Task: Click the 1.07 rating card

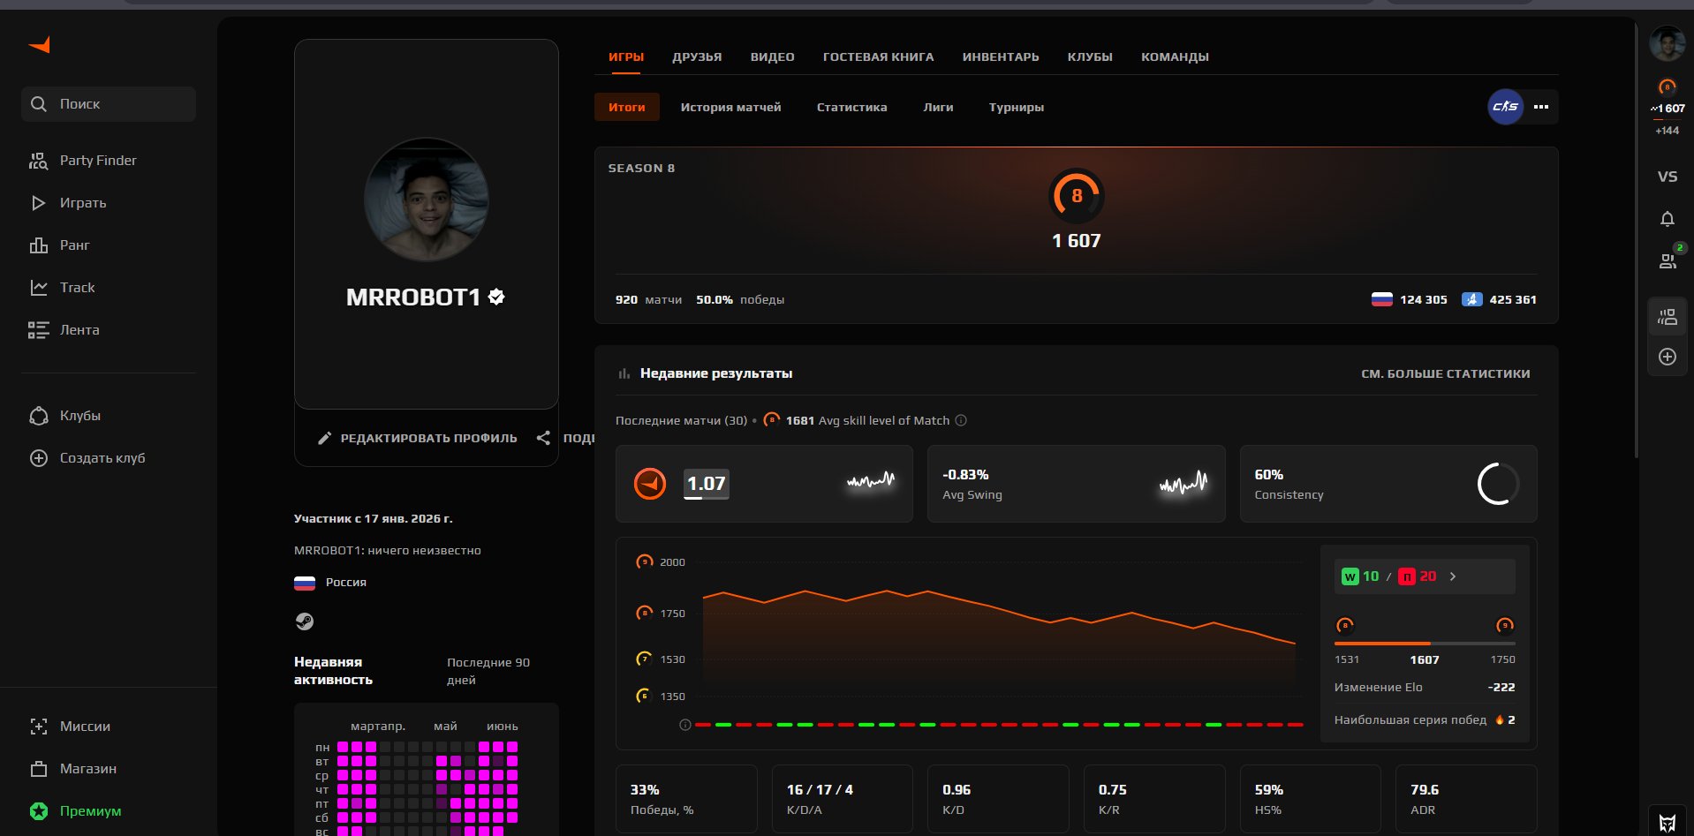Action: (764, 484)
